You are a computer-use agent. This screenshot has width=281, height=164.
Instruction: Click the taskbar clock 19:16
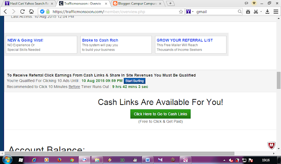pyautogui.click(x=266, y=160)
